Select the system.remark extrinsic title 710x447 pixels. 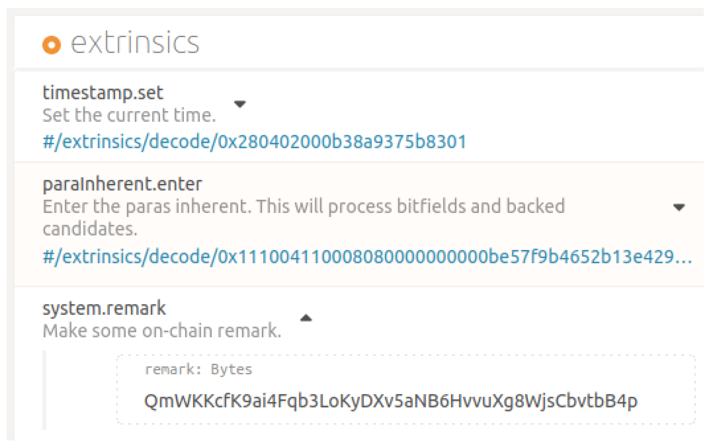click(x=104, y=308)
